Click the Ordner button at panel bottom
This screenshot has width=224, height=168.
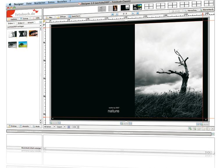13,126
